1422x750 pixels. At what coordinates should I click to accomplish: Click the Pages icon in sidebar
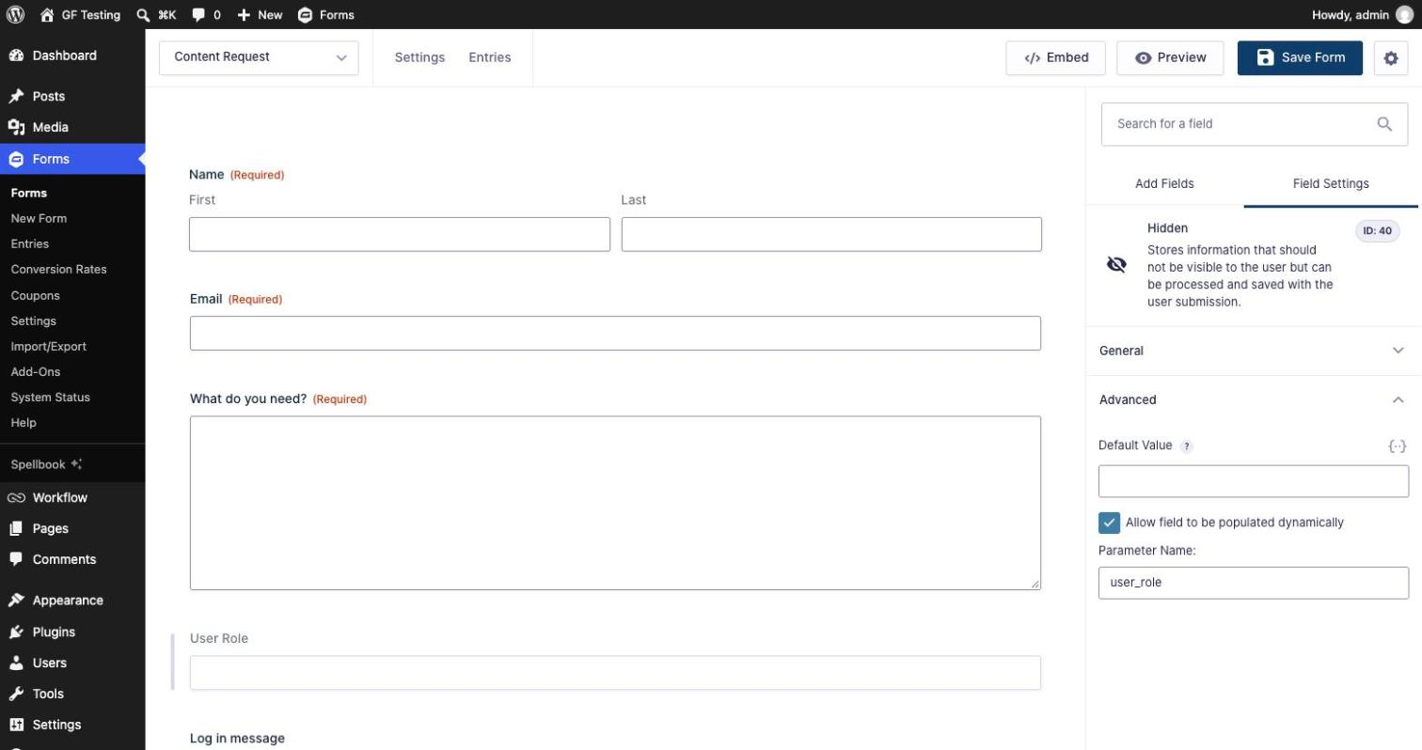16,528
